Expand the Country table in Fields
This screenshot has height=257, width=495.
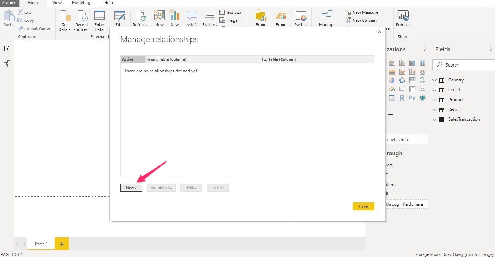pos(434,80)
